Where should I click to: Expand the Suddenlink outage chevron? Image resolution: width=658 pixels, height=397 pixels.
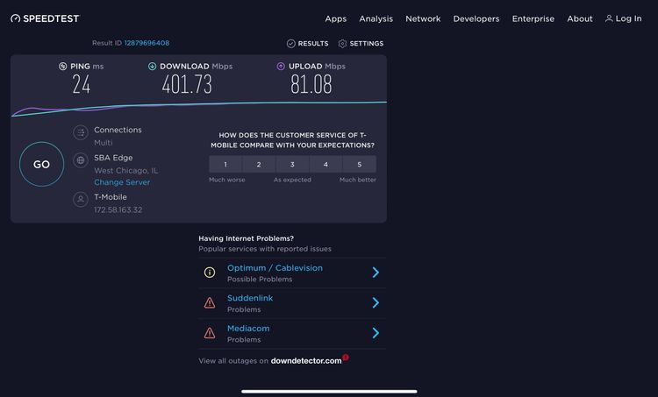pyautogui.click(x=375, y=302)
